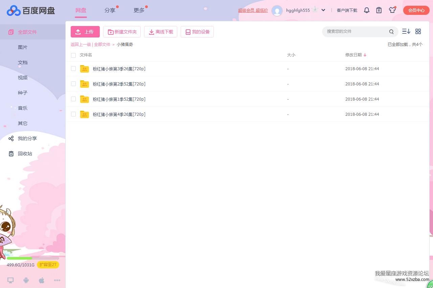Click 返回上一级 breadcrumb link
Screen dimensions: 433x288
[81, 45]
